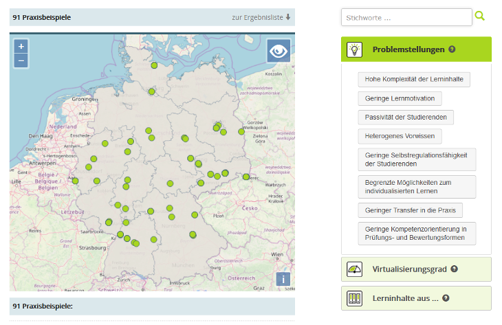Toggle the Geringe Lernmotivation filter

pos(400,99)
